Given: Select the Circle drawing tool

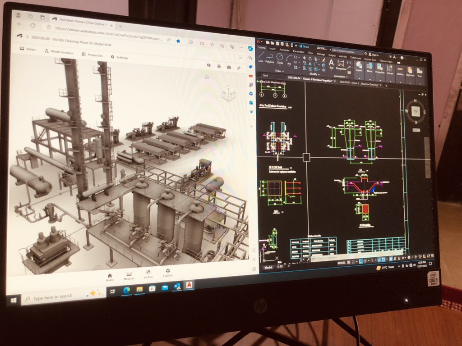Looking at the screenshot, I should [x=280, y=59].
